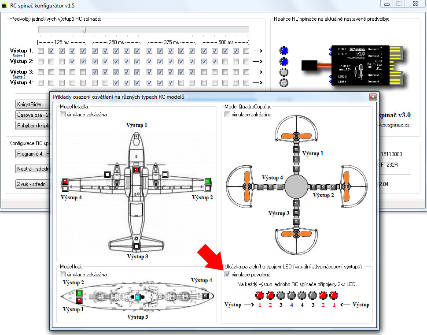The image size is (427, 335).
Task: Click the 'Časová osa' button
Action: (x=33, y=115)
